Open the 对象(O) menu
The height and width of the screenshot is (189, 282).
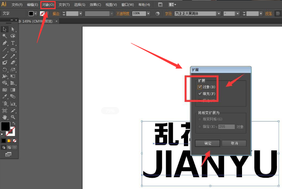pyautogui.click(x=48, y=5)
